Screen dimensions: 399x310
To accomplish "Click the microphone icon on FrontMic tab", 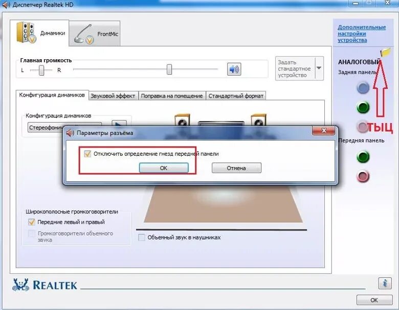I will [x=84, y=34].
